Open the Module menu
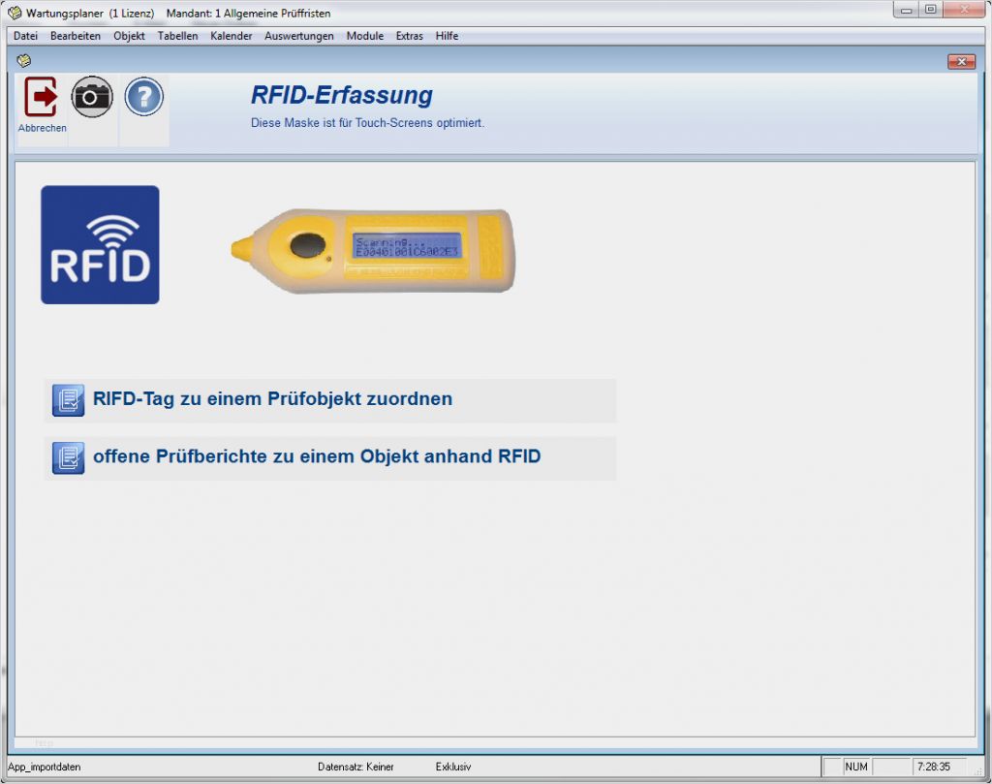992x784 pixels. pos(364,36)
